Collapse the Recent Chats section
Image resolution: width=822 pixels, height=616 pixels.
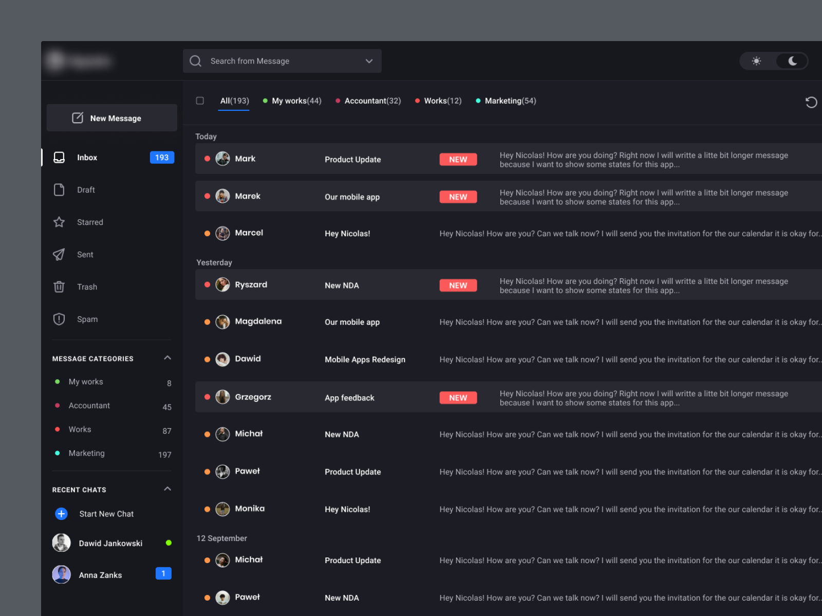pos(167,489)
